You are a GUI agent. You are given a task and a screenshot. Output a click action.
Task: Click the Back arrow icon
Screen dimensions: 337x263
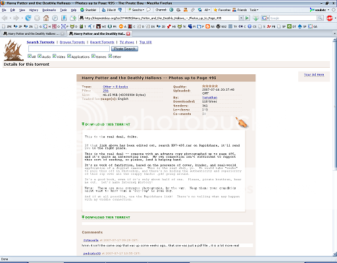coord(5,18)
